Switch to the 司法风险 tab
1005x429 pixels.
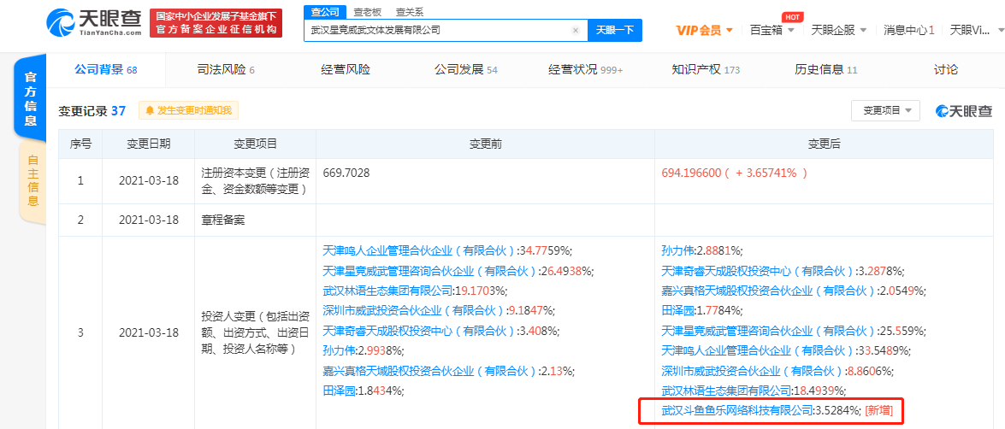[226, 70]
